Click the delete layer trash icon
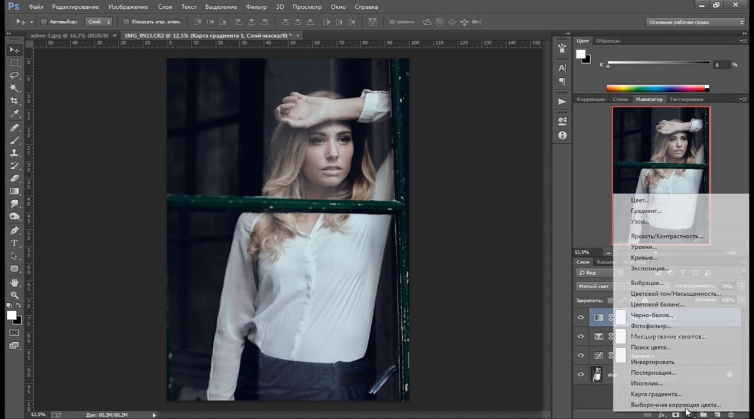The height and width of the screenshot is (419, 754). [731, 415]
